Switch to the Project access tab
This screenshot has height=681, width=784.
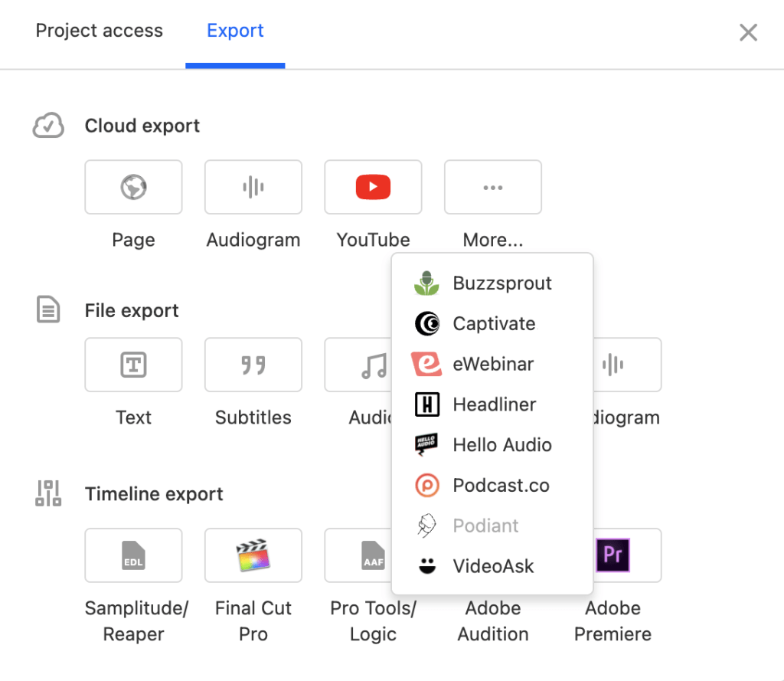pyautogui.click(x=99, y=31)
